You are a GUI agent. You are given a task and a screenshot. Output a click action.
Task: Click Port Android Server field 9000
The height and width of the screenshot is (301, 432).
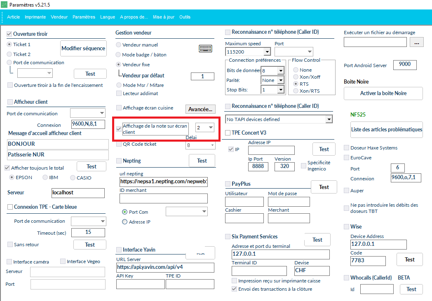(405, 65)
